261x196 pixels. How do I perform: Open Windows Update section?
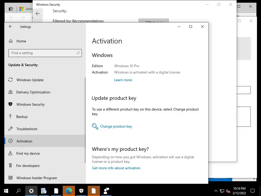pos(30,80)
